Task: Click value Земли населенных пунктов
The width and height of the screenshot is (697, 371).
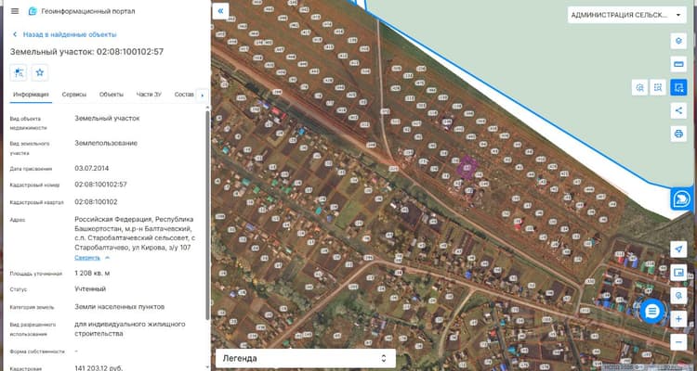Action: pos(120,307)
